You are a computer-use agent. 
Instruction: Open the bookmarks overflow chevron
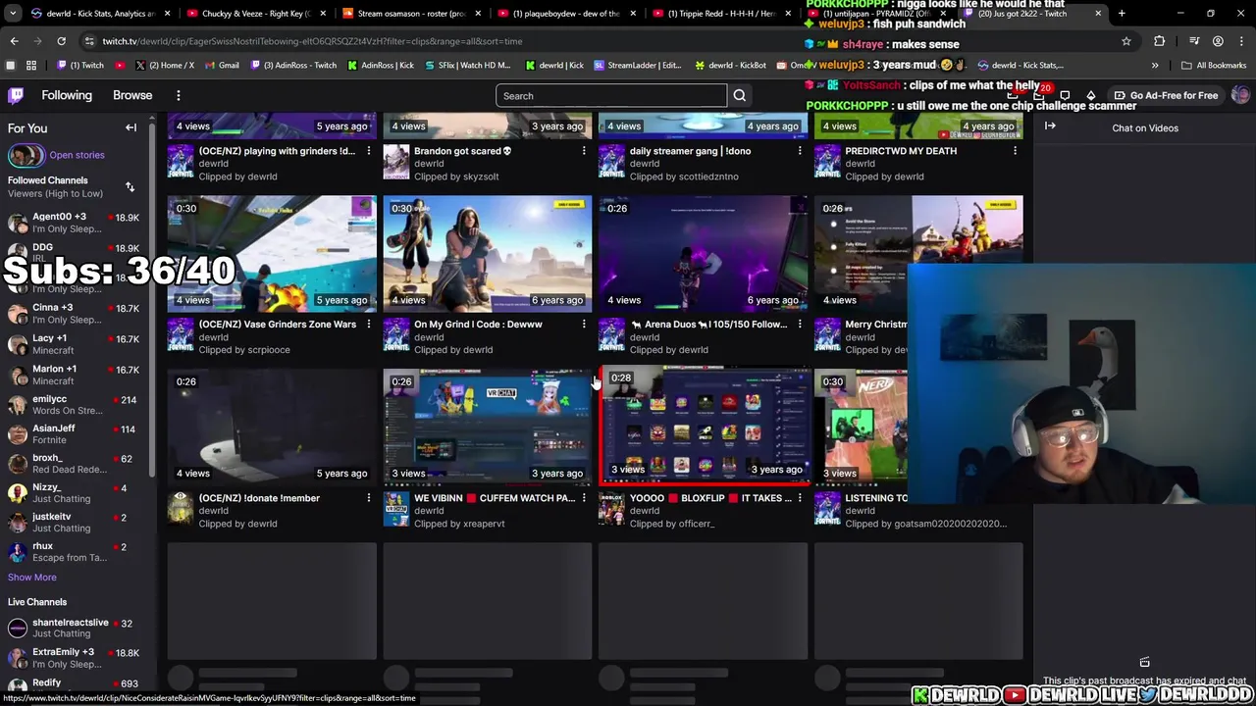tap(1155, 66)
